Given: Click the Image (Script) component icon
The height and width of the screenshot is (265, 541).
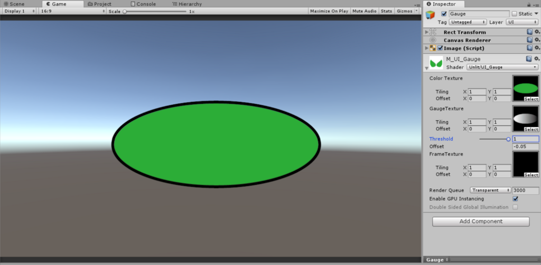Looking at the screenshot, I should 433,48.
